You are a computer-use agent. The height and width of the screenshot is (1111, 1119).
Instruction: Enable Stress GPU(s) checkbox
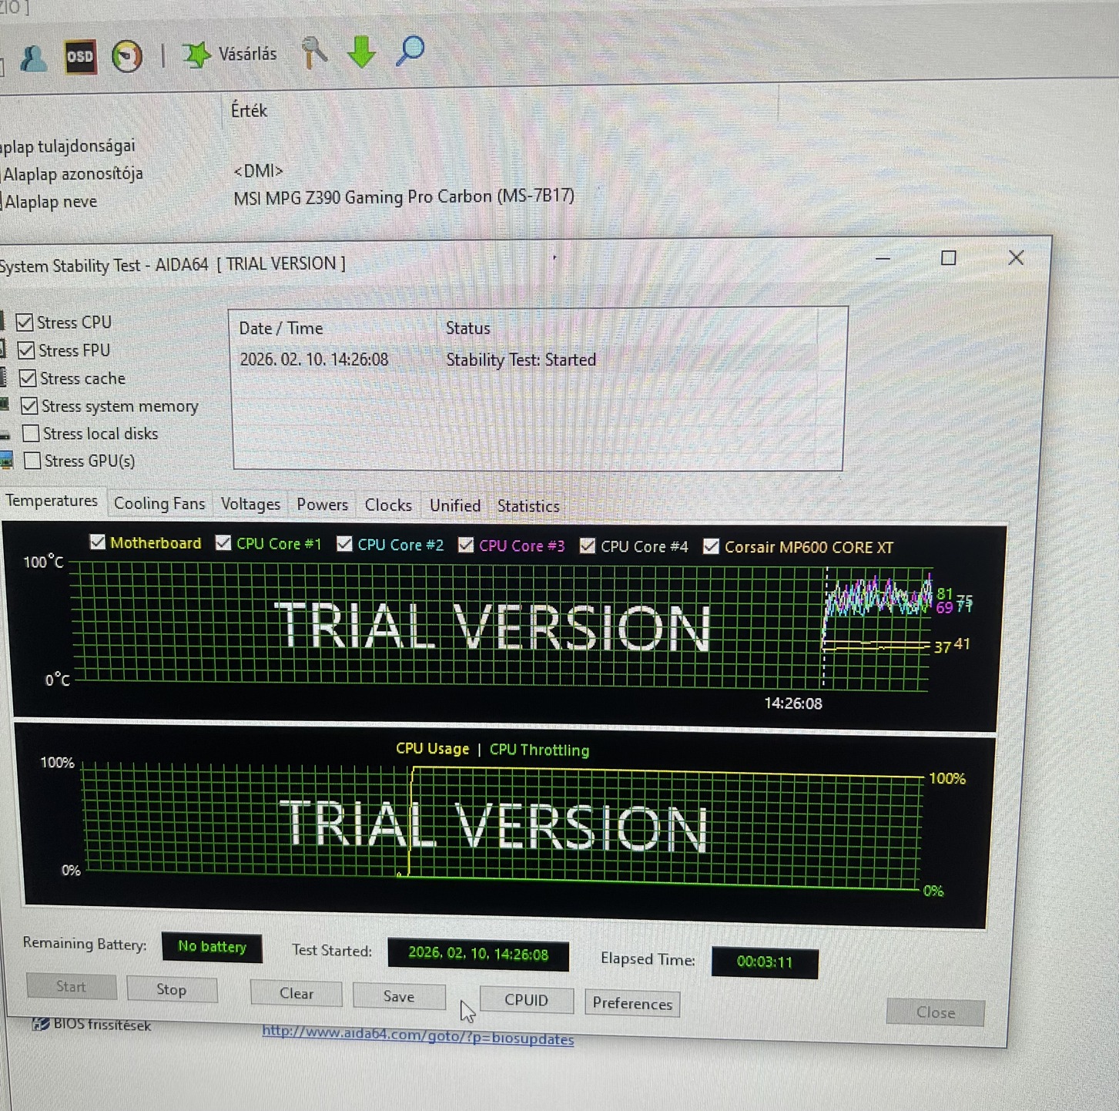click(32, 461)
